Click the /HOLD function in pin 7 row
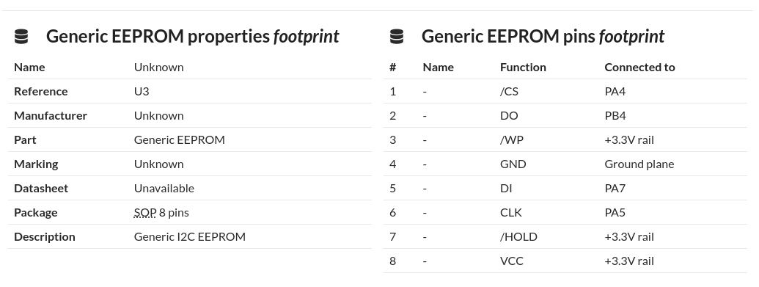 (x=518, y=236)
